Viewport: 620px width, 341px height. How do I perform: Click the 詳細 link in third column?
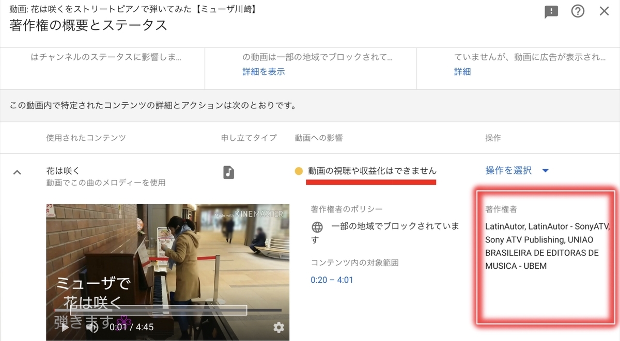(462, 72)
